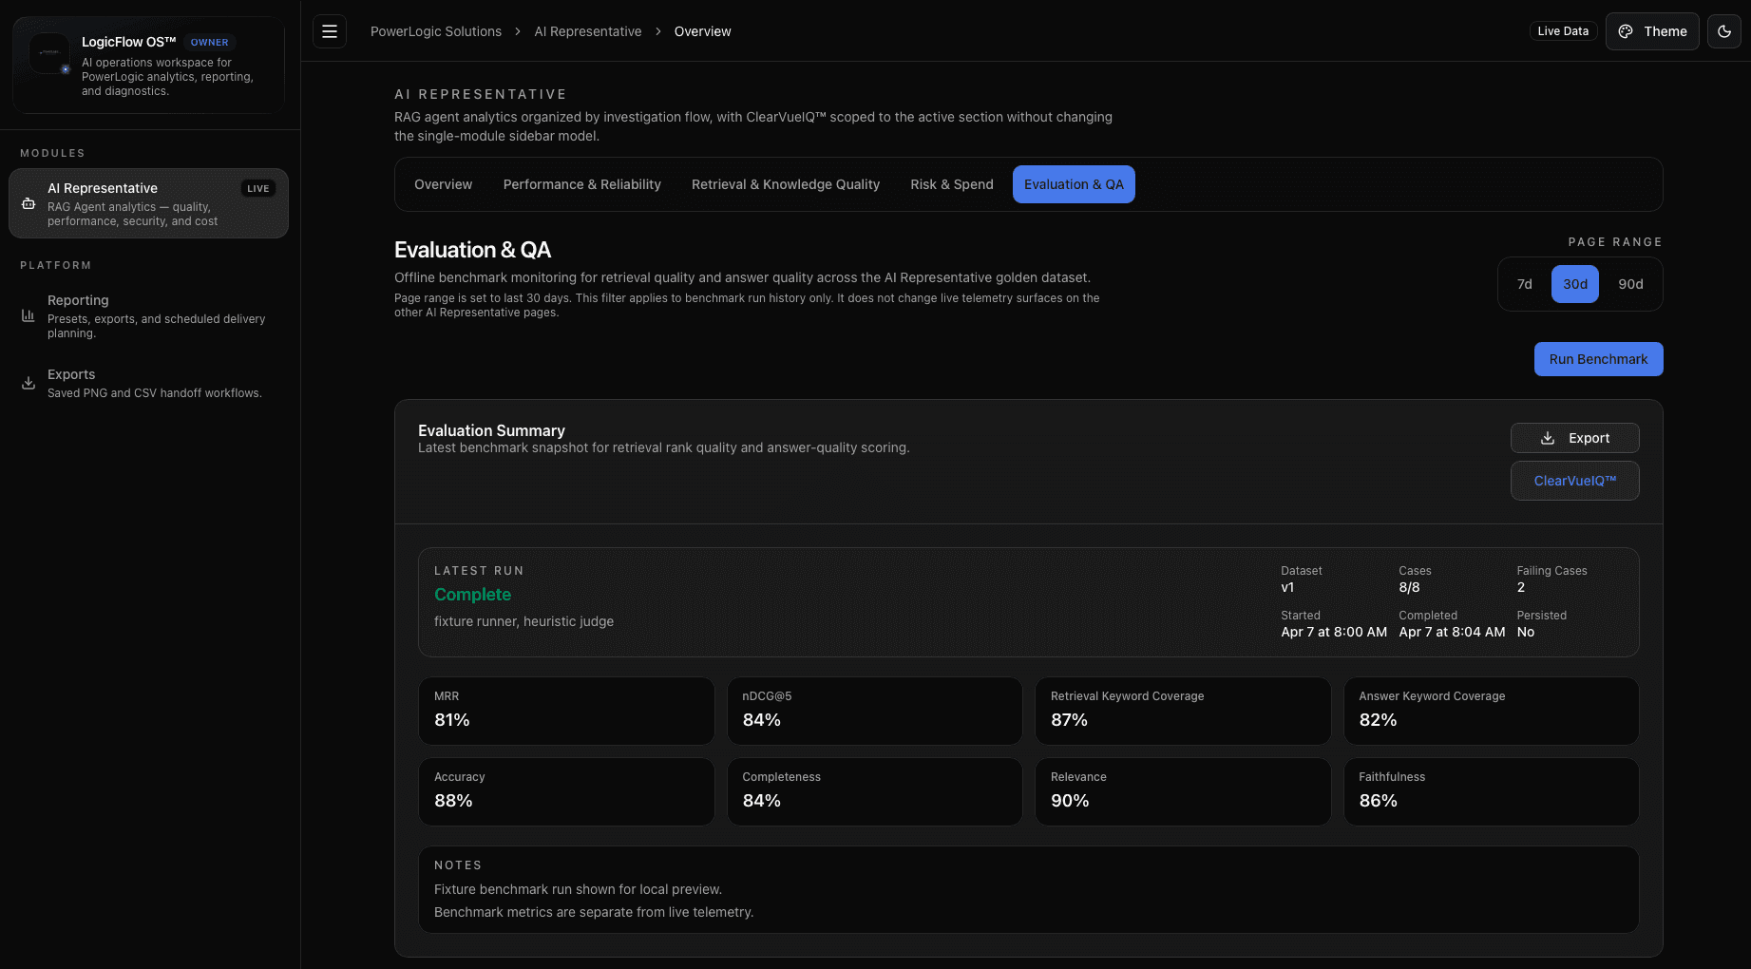Image resolution: width=1751 pixels, height=969 pixels.
Task: Click the hamburger menu icon
Action: click(330, 31)
